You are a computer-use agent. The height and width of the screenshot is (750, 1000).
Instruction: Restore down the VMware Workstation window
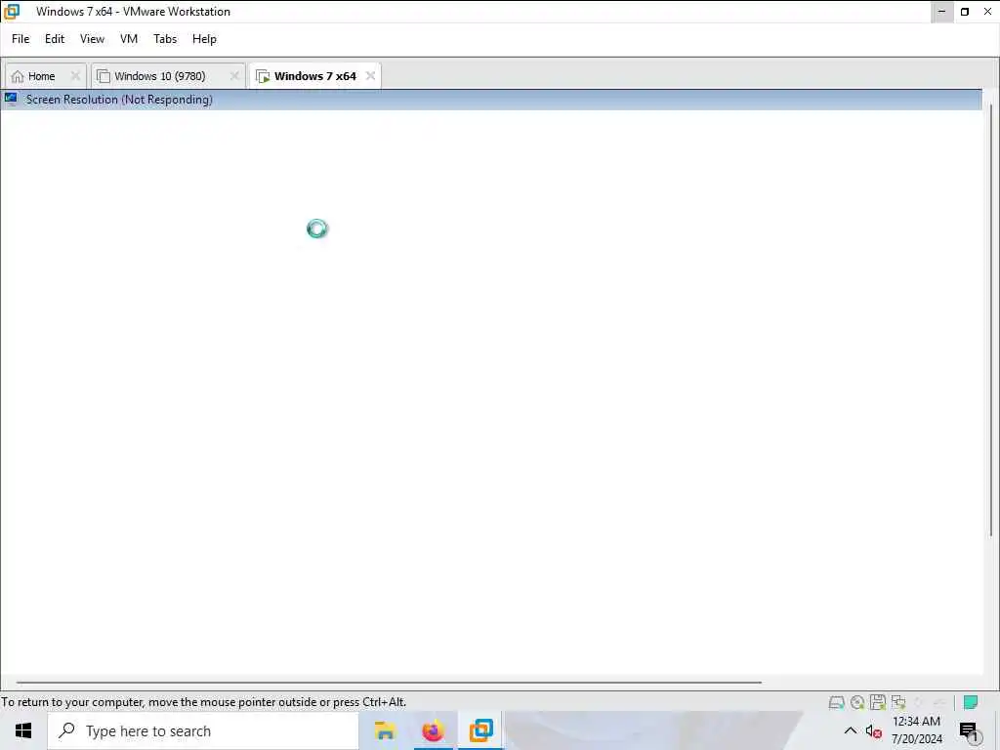coord(965,12)
